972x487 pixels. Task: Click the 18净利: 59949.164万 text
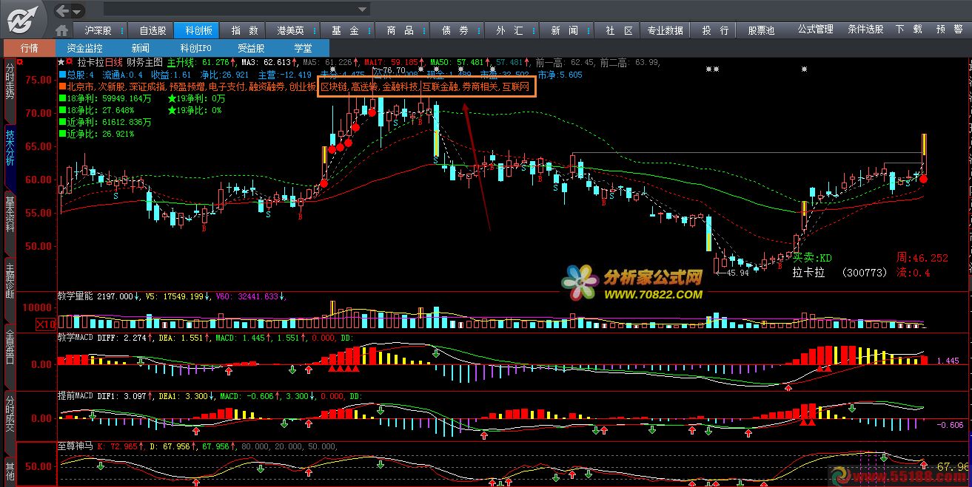[110, 98]
